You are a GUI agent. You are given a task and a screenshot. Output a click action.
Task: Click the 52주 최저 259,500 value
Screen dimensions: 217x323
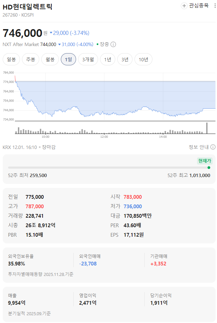click(38, 175)
